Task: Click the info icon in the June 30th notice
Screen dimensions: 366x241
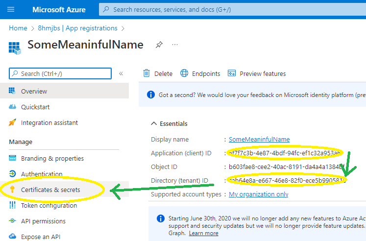Action: click(161, 218)
